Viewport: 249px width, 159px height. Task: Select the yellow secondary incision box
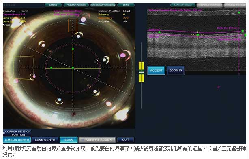pyautogui.click(x=24, y=68)
